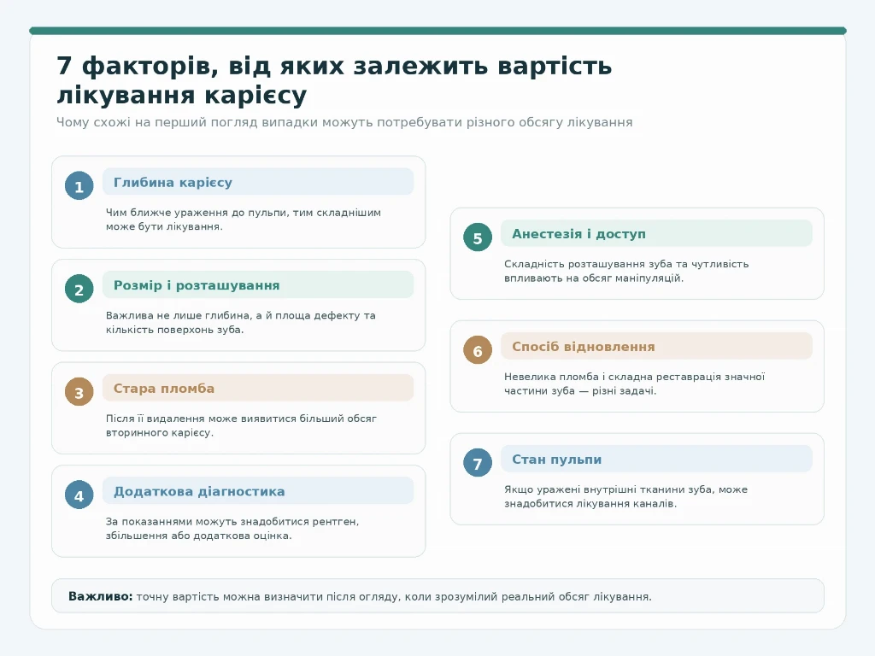875x656 pixels.
Task: Click the number 2 circle badge
Action: pyautogui.click(x=79, y=289)
